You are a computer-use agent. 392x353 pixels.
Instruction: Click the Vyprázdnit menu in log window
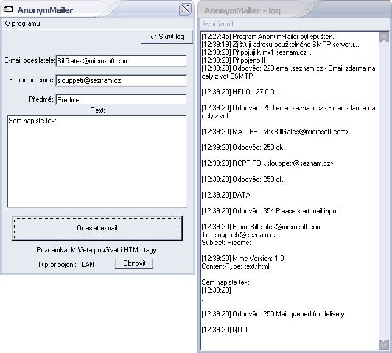219,24
